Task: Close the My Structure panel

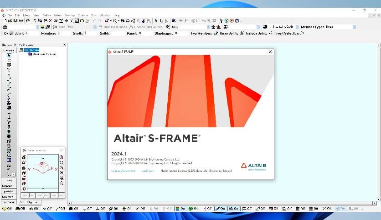Action: click(64, 45)
